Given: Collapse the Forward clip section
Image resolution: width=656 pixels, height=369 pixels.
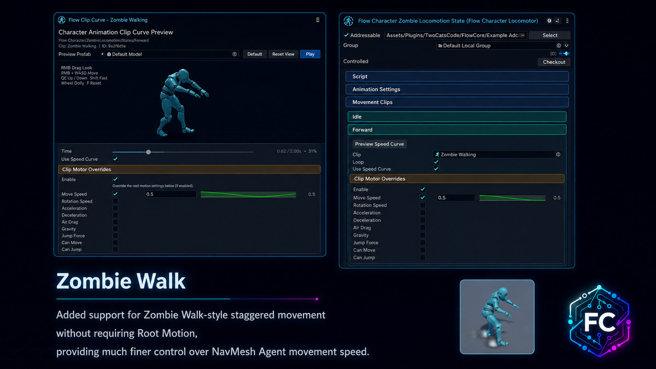Looking at the screenshot, I should (457, 130).
